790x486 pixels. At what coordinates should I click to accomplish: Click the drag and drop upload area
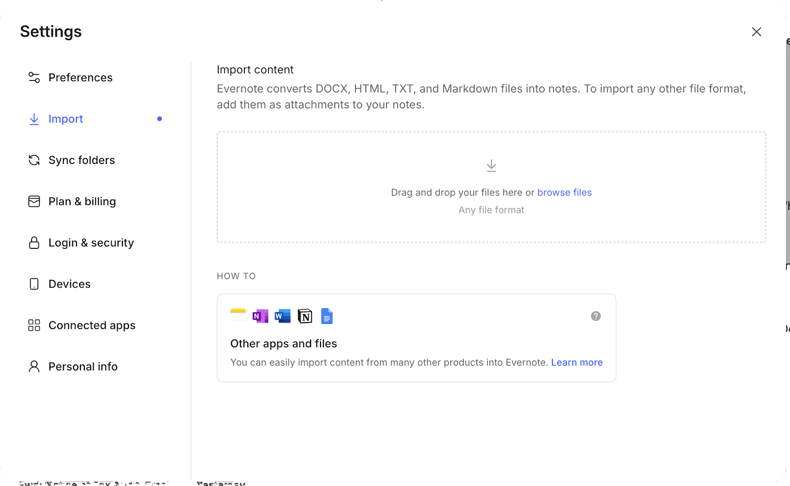point(491,187)
